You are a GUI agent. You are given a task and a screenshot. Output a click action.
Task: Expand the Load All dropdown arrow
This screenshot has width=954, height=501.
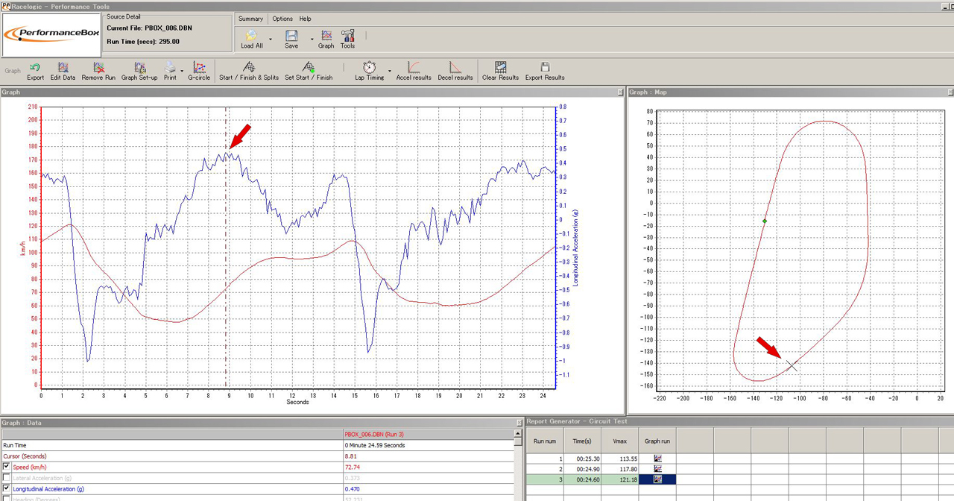coord(270,39)
